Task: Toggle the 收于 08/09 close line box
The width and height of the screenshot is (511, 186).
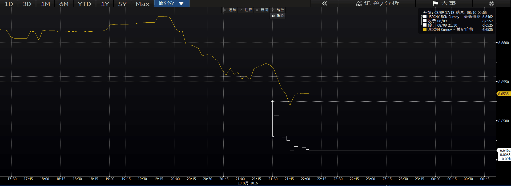Action: click(425, 21)
